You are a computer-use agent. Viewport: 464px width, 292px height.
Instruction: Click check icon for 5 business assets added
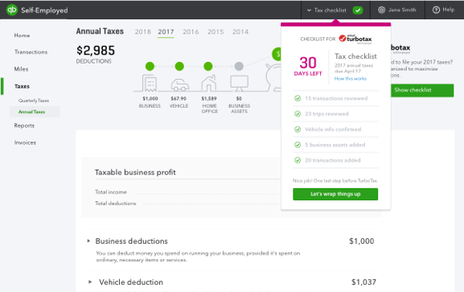coord(298,145)
